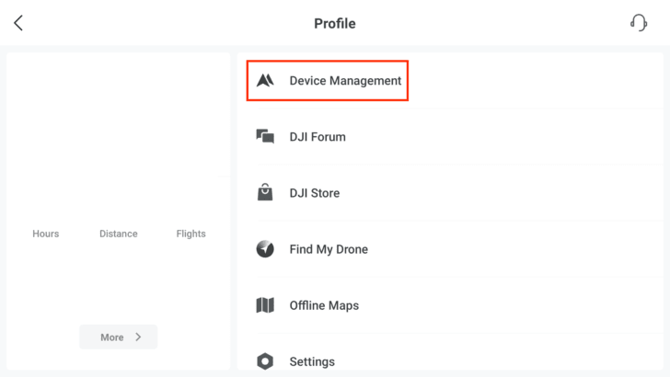The image size is (670, 377).
Task: Tap the DJI Forum chat bubbles icon
Action: tap(265, 137)
